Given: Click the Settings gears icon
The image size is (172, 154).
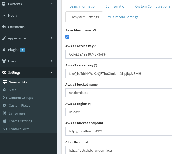Looking at the screenshot, I should tap(4, 72).
